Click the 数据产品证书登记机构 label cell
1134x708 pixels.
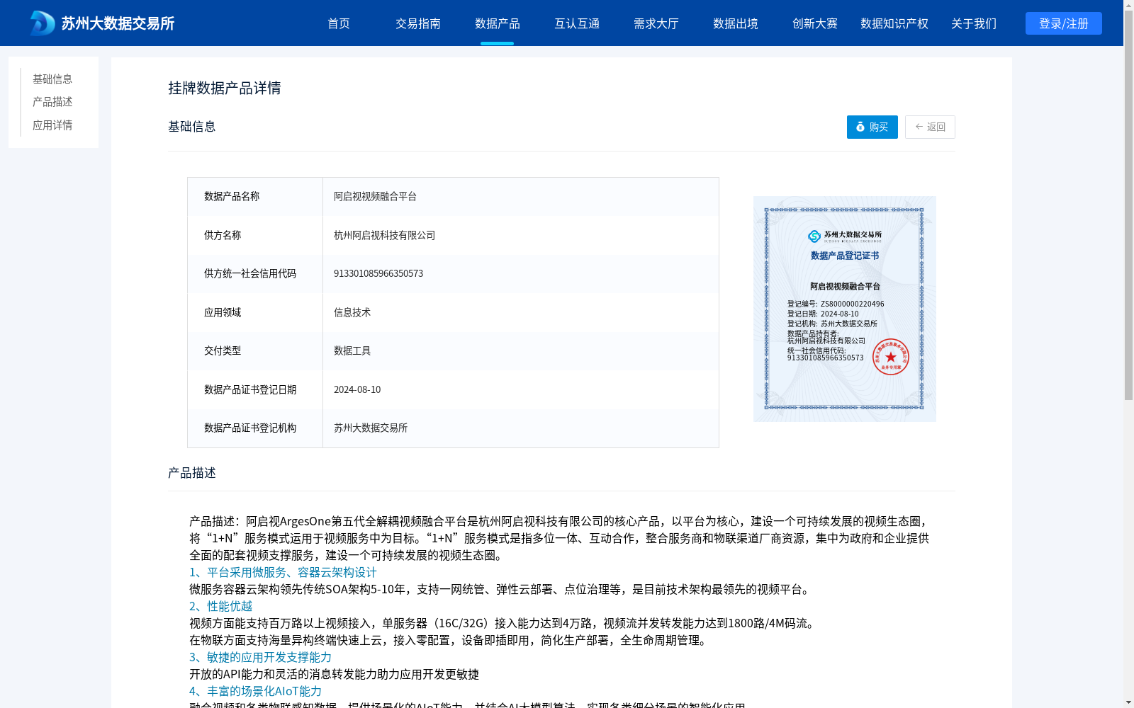coord(255,428)
